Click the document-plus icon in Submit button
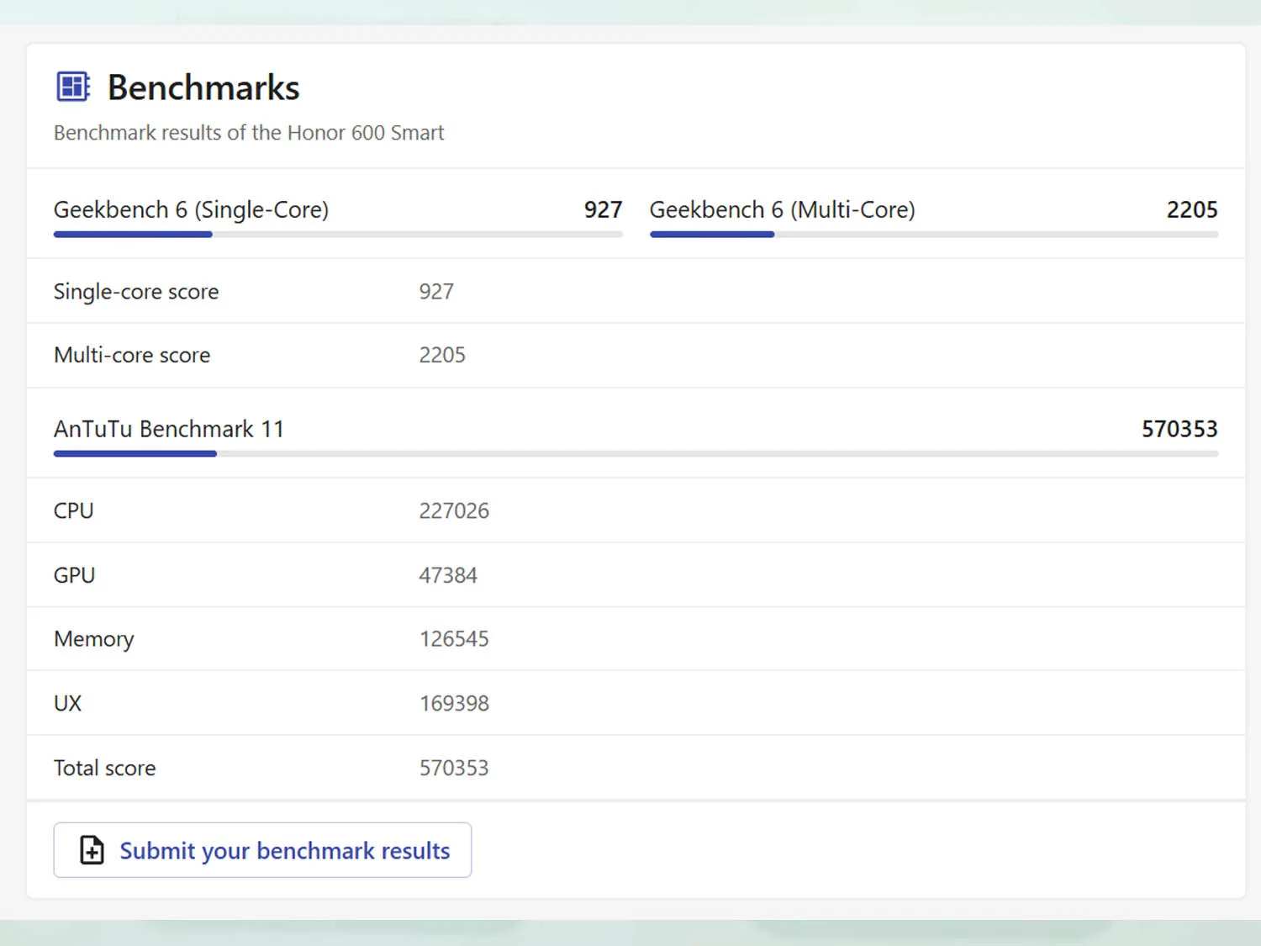 pyautogui.click(x=92, y=850)
